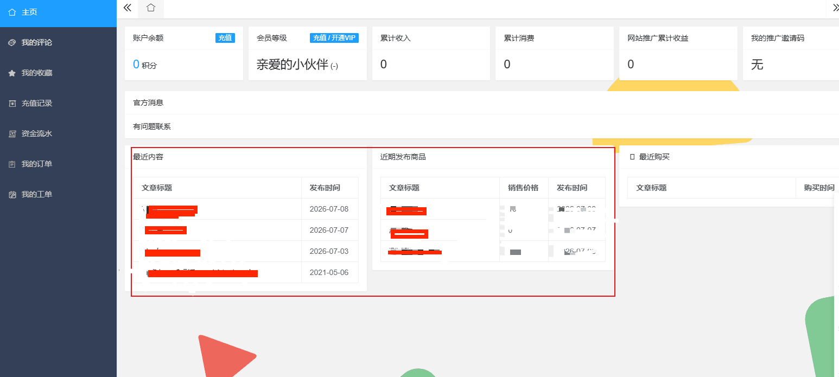Click 充值 / 开通VIP button
The width and height of the screenshot is (839, 377).
334,38
